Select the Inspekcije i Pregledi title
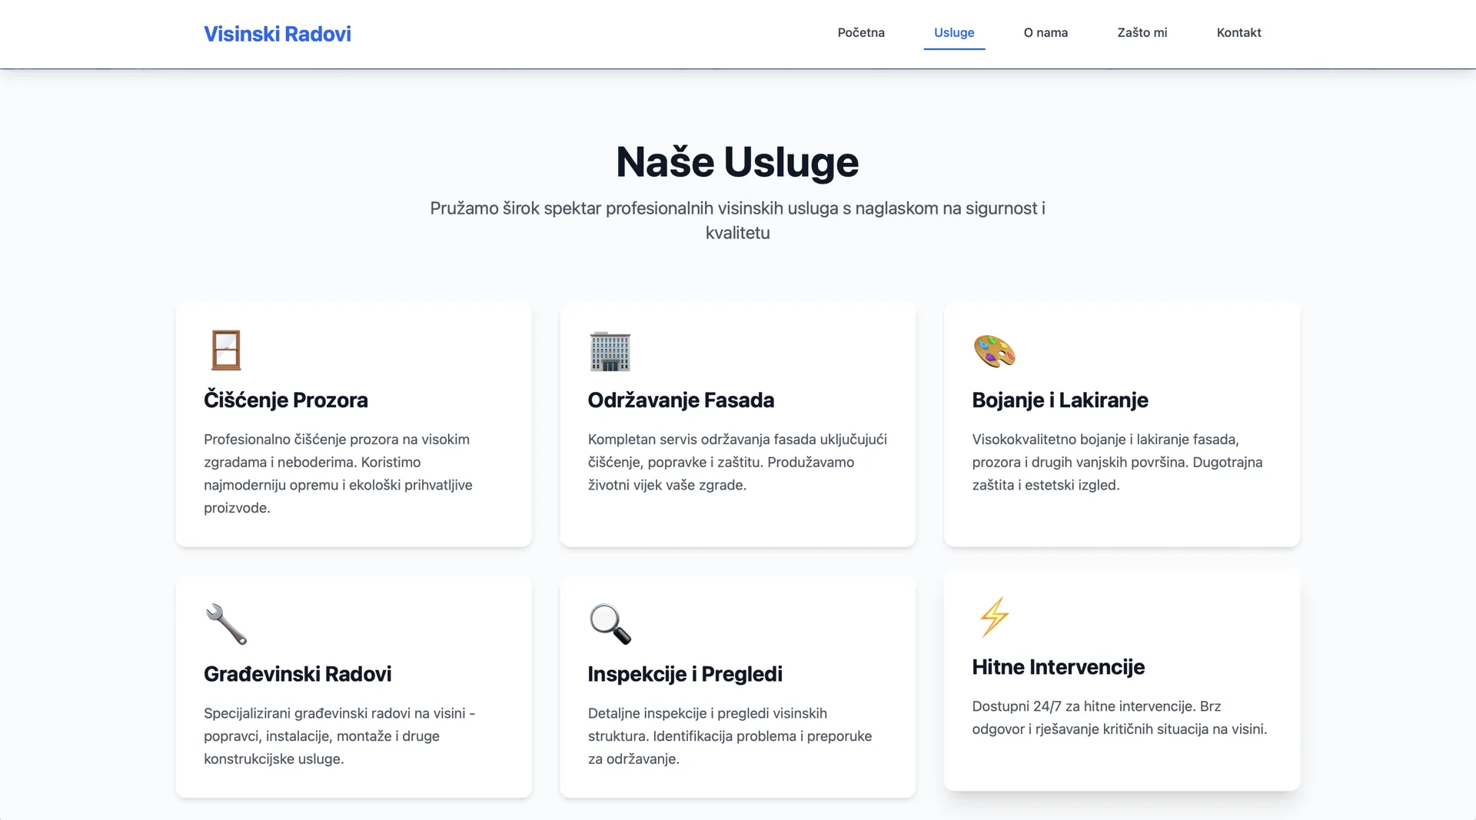The width and height of the screenshot is (1476, 820). point(685,674)
